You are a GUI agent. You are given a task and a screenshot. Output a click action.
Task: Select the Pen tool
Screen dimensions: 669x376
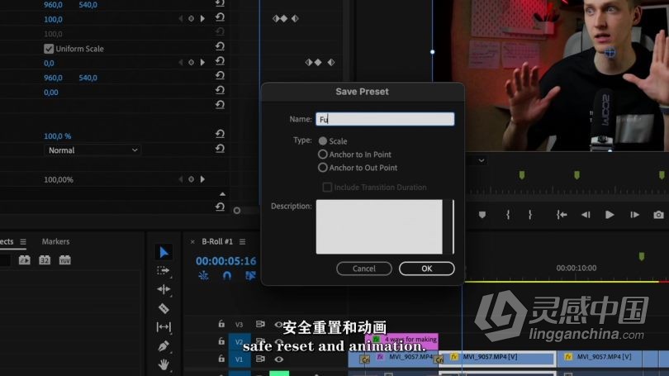[x=164, y=345]
